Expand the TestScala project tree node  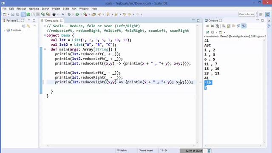tap(4, 30)
